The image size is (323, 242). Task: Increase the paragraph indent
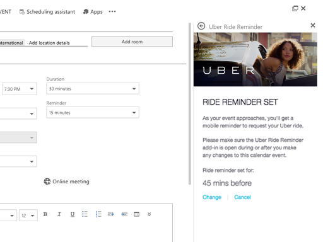tap(124, 214)
